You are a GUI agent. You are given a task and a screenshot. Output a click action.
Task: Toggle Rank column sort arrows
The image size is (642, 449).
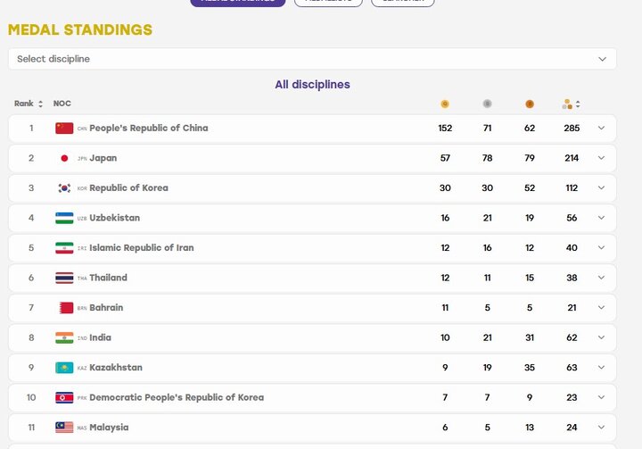(40, 104)
